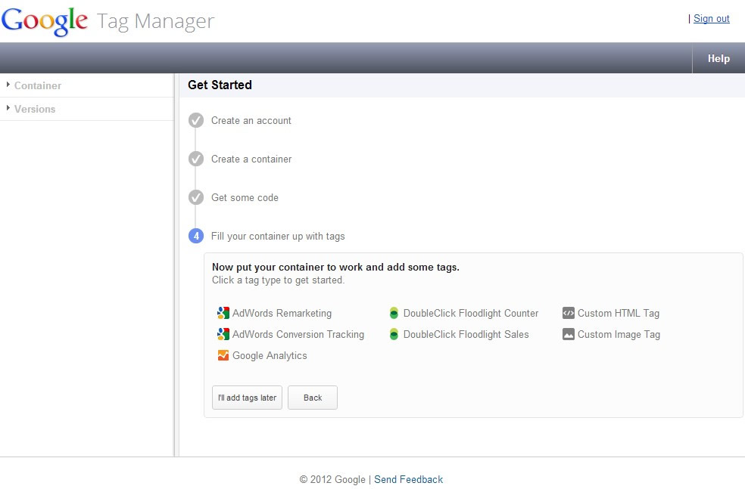This screenshot has width=745, height=489.
Task: Click the DoubleClick Floodlight Sales icon
Action: [394, 334]
